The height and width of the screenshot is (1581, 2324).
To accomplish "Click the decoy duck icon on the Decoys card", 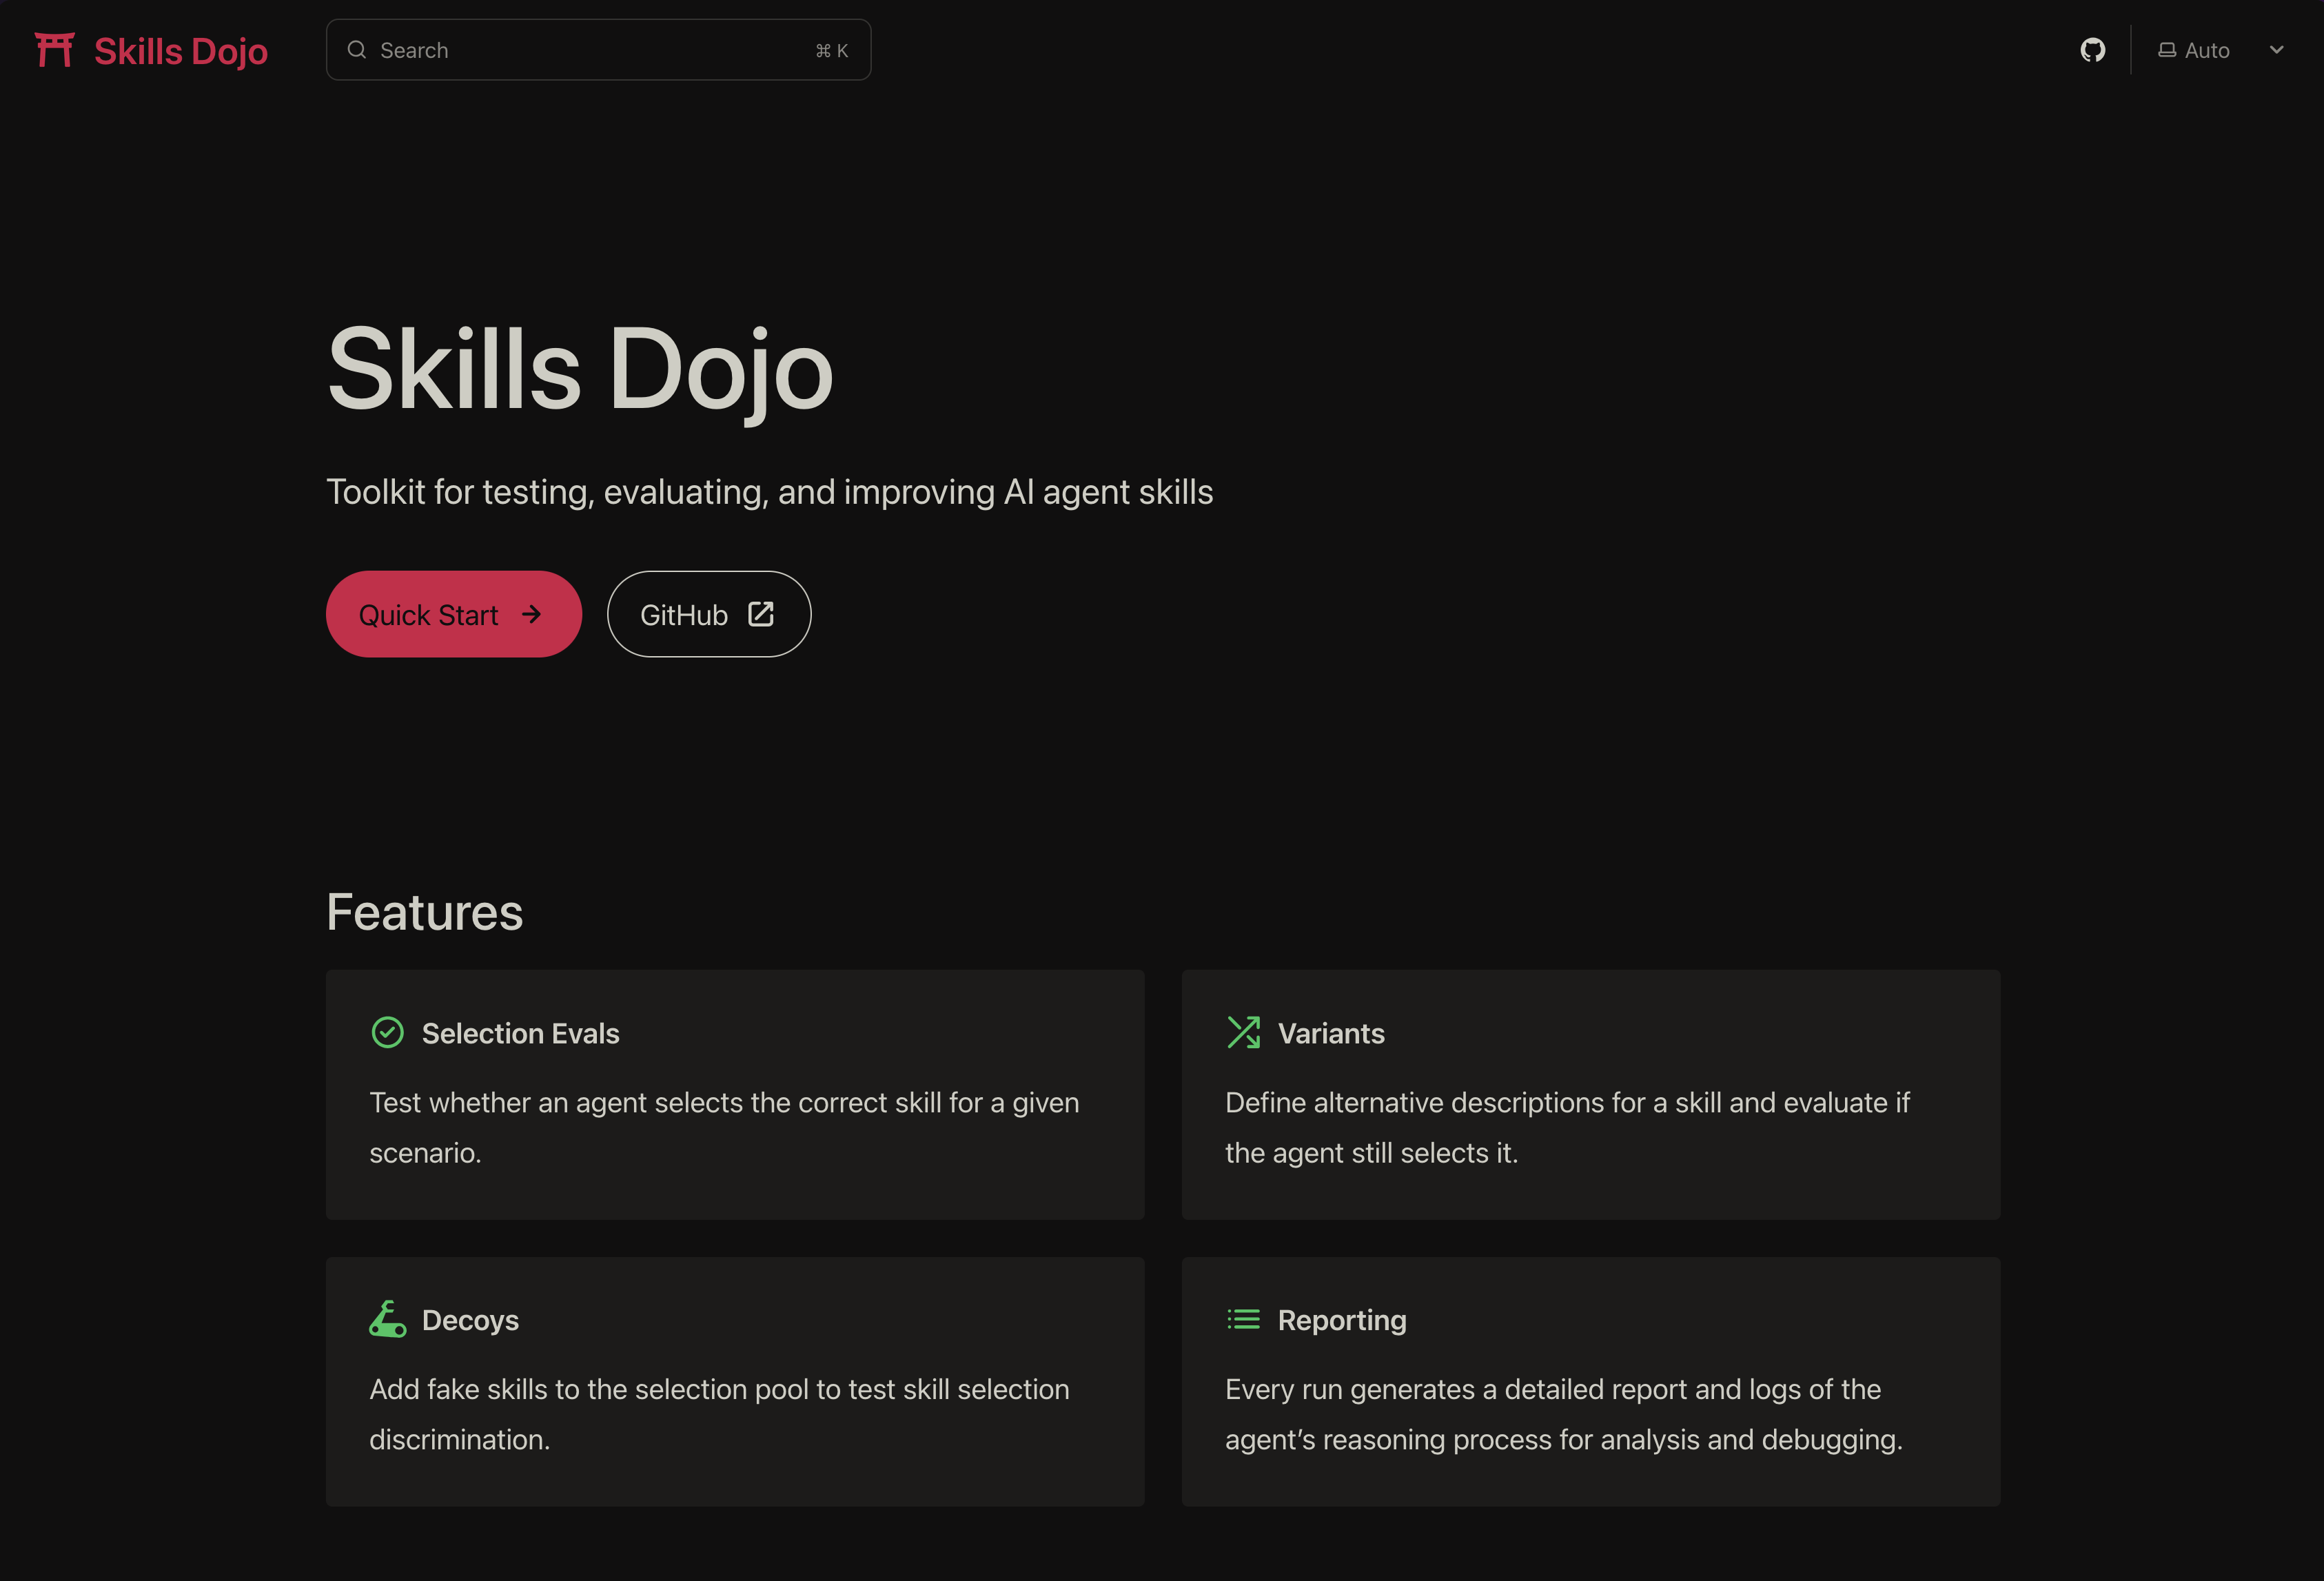I will tap(388, 1319).
